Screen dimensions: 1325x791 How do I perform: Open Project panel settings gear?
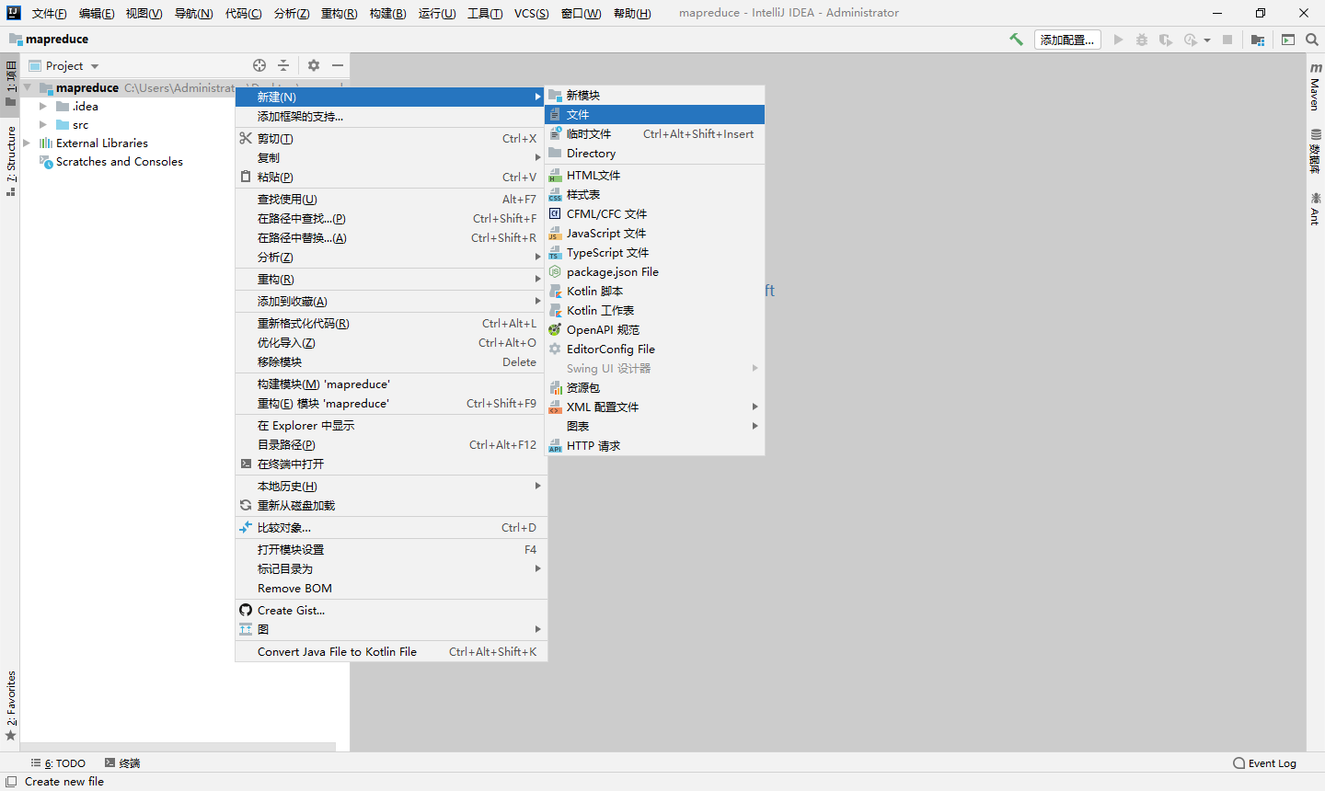pos(314,65)
